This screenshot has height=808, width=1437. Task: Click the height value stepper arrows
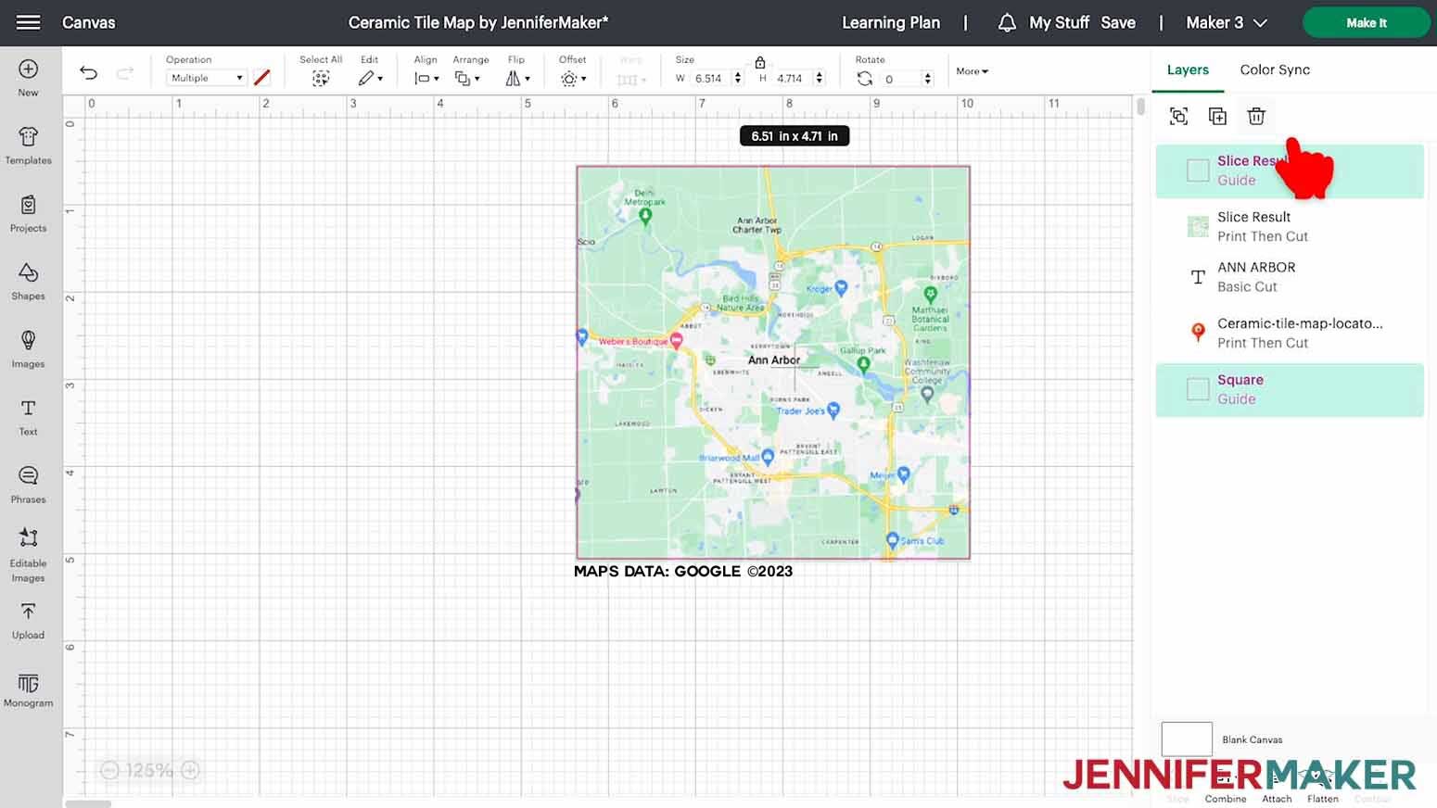point(819,79)
